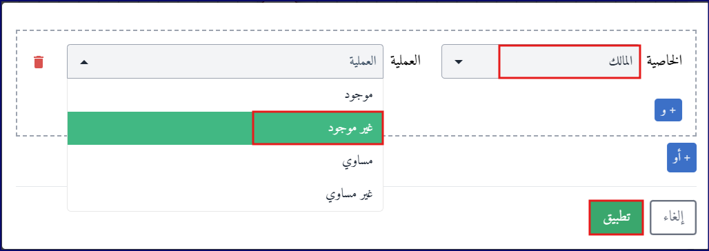Click the gray العملية placeholder text
The image size is (709, 251).
363,61
